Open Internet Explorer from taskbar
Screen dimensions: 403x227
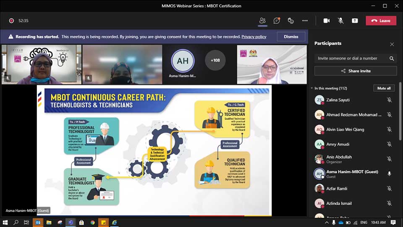pyautogui.click(x=114, y=222)
